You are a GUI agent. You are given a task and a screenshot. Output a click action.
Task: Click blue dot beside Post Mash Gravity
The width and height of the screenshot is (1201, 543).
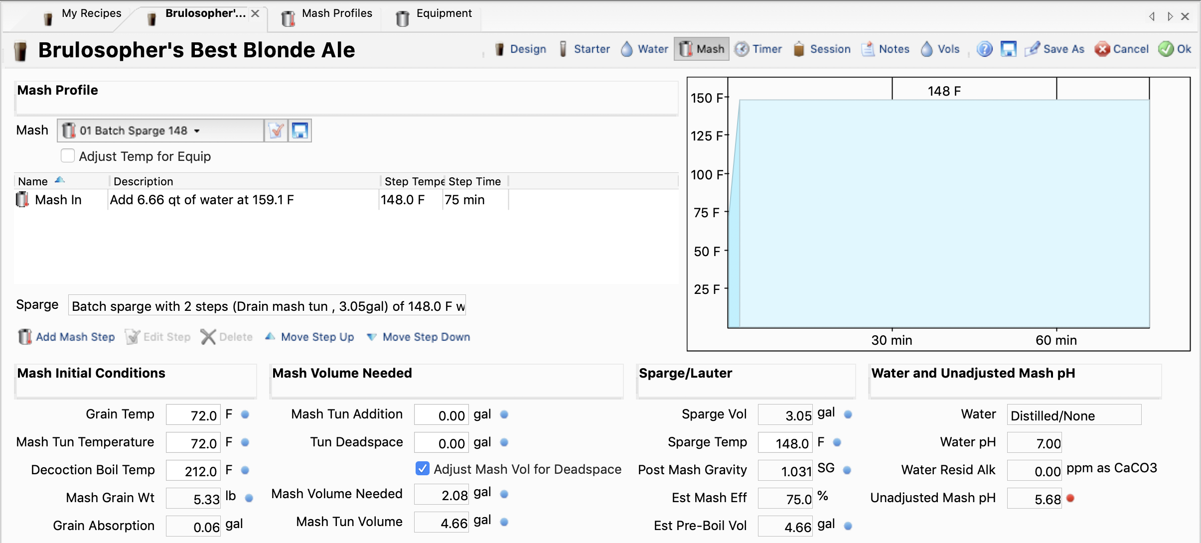click(847, 470)
